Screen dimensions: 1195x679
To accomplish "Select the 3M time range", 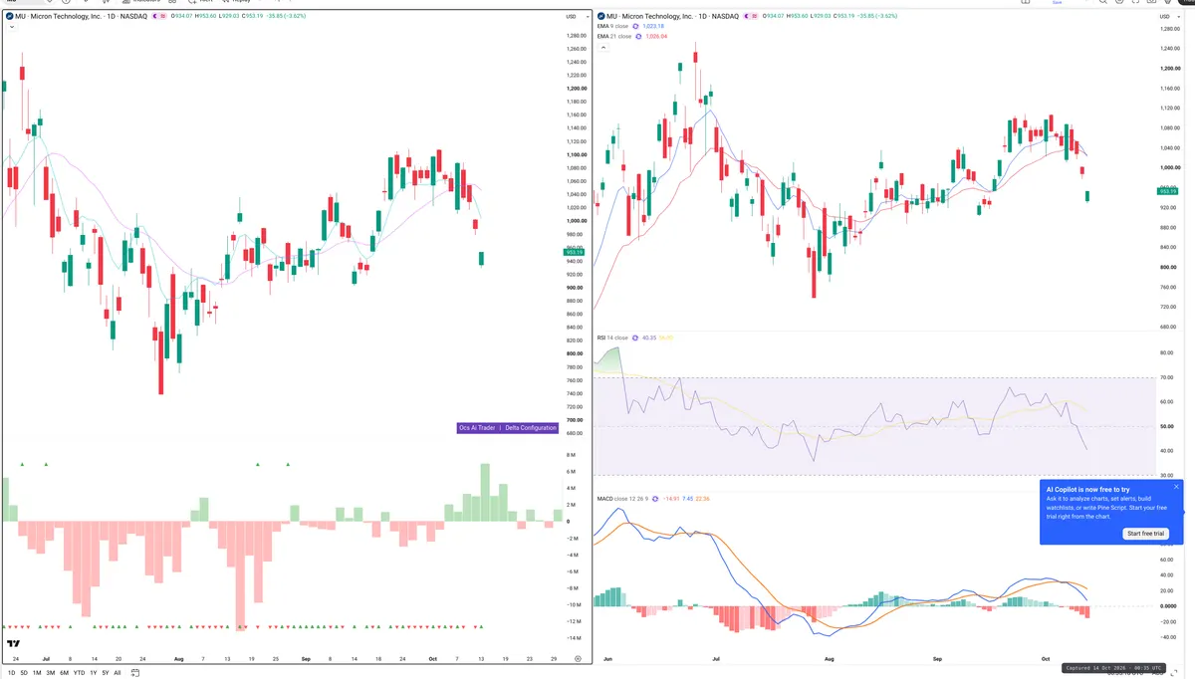I will coord(51,673).
